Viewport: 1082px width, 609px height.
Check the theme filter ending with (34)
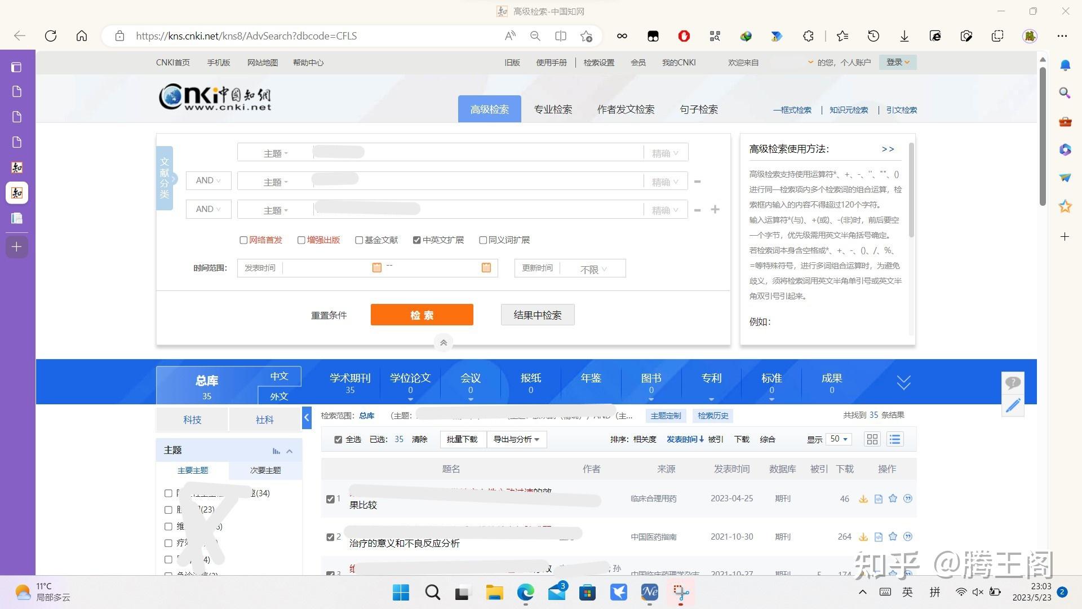click(168, 493)
